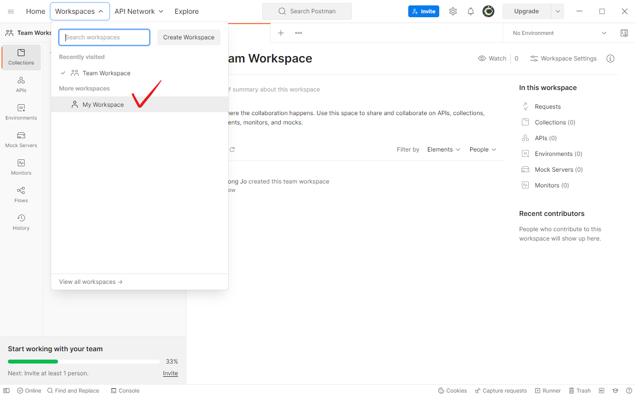Open Find and Replace
Viewport: 635px width, 396px height.
pyautogui.click(x=73, y=391)
